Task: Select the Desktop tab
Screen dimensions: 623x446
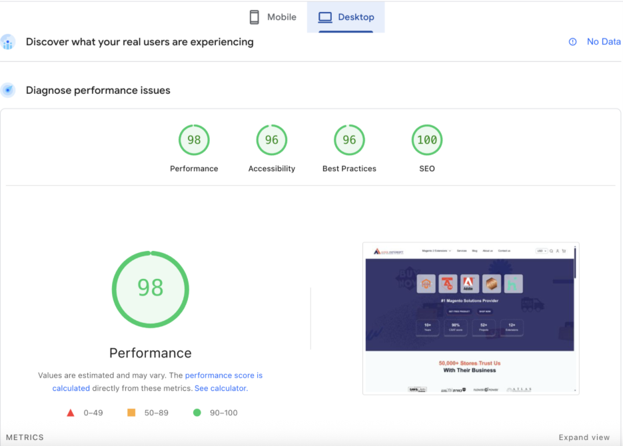Action: (x=346, y=17)
